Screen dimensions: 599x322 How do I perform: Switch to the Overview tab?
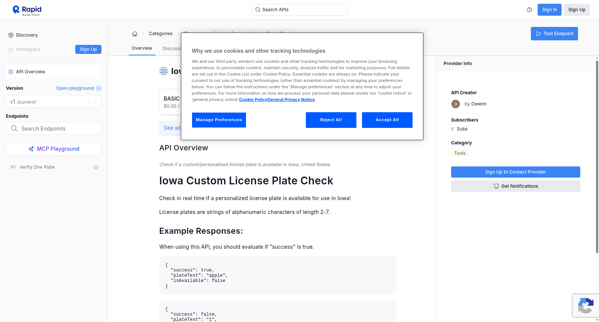pyautogui.click(x=142, y=48)
